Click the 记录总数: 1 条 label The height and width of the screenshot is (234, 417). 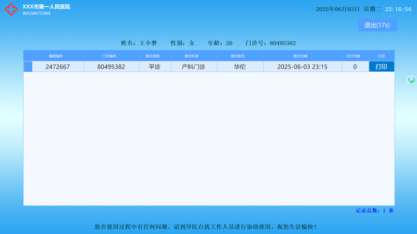[375, 211]
